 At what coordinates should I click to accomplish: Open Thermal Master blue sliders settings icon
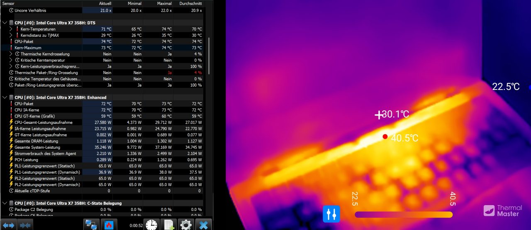click(x=331, y=214)
